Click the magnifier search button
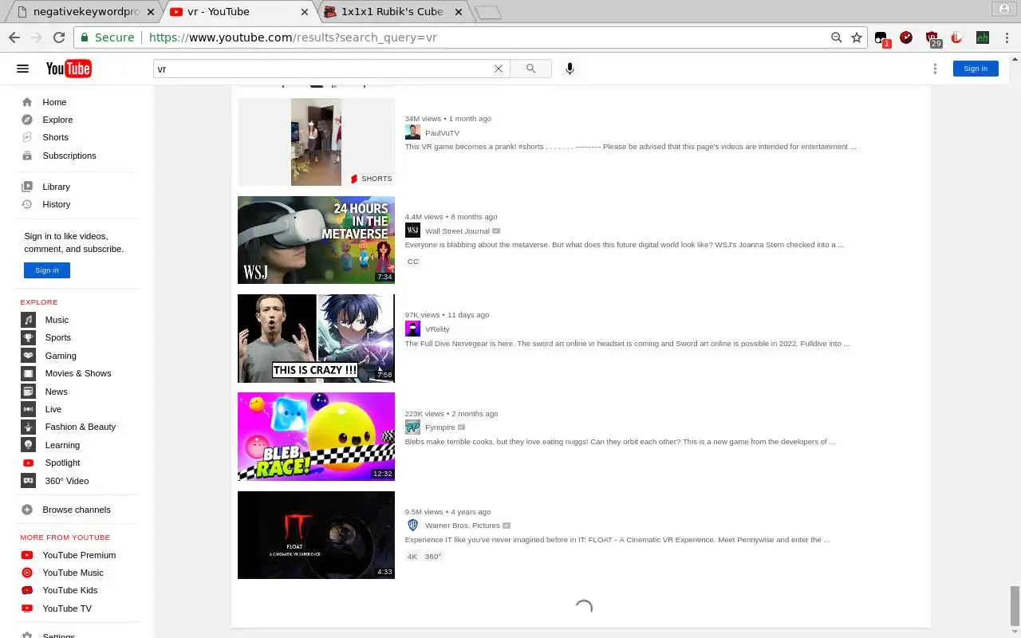The width and height of the screenshot is (1021, 638). click(531, 69)
